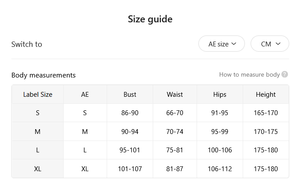Screen dimensions: 291x183
Task: Click the question mark help icon
Action: (284, 74)
